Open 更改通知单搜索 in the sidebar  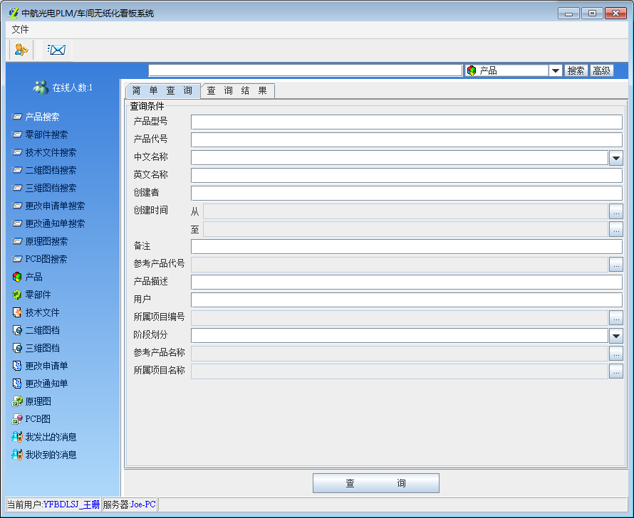pyautogui.click(x=48, y=223)
